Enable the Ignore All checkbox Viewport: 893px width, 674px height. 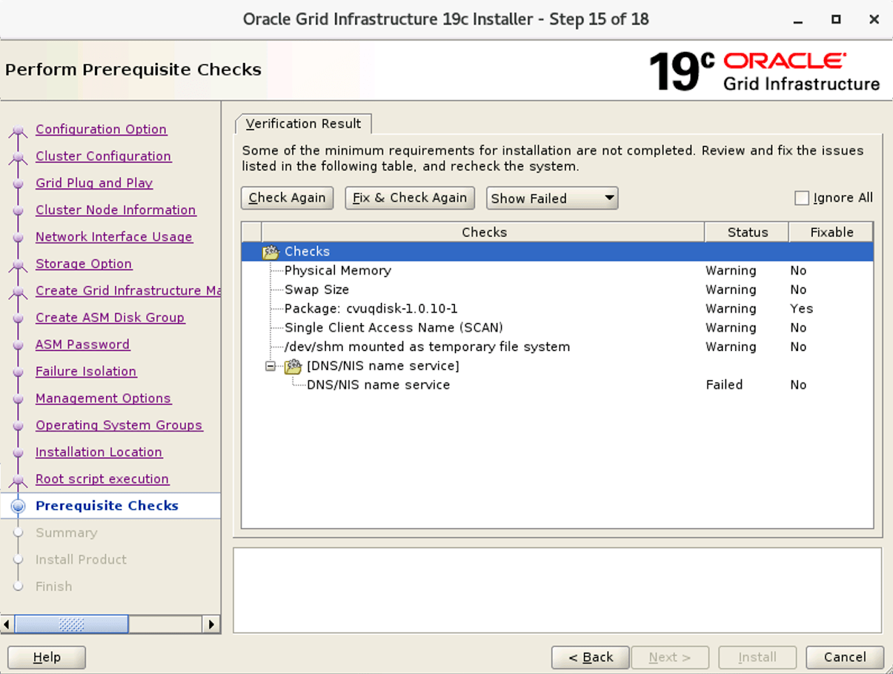pos(801,197)
